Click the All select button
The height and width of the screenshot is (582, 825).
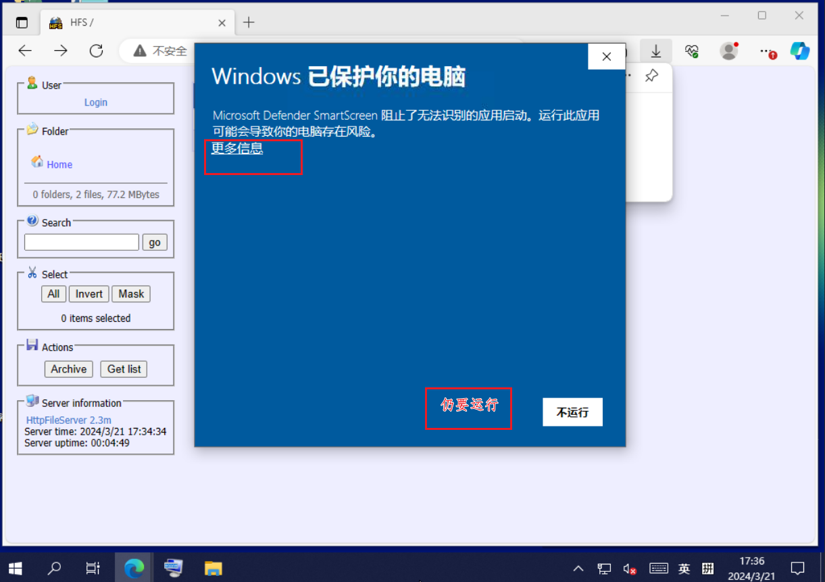click(53, 293)
